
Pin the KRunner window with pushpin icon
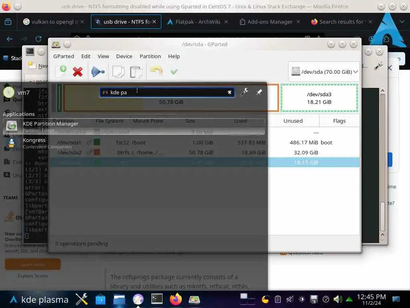259,92
